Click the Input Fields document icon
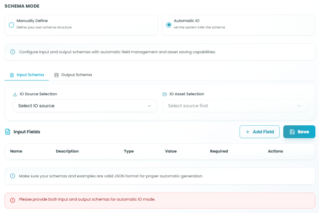The width and height of the screenshot is (319, 213). 8,132
